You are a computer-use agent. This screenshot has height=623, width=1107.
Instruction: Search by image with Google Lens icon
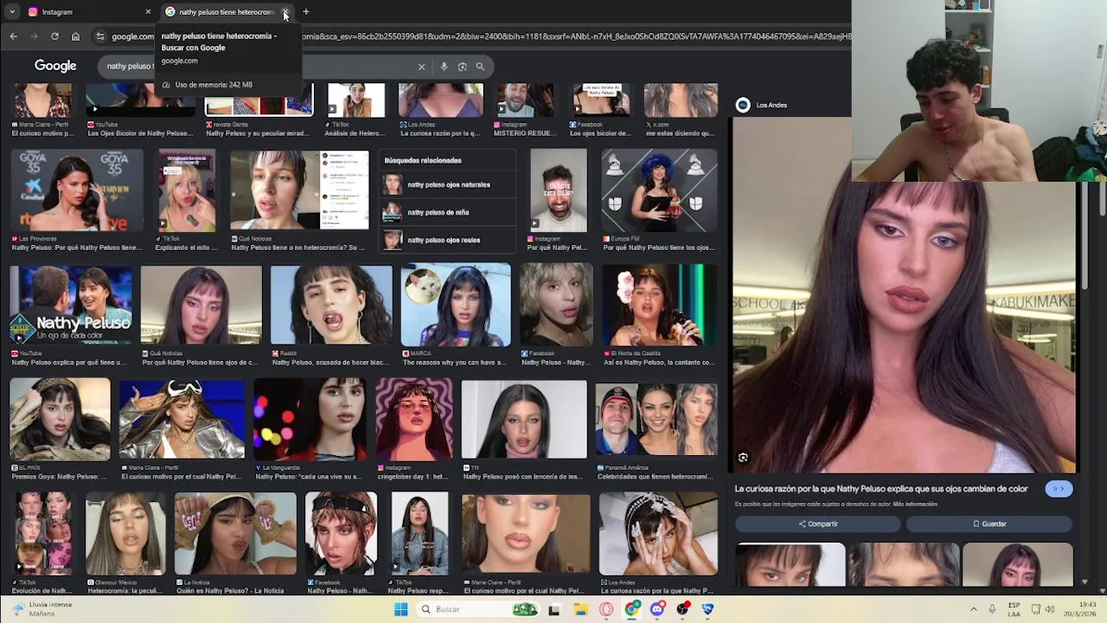[x=462, y=67]
